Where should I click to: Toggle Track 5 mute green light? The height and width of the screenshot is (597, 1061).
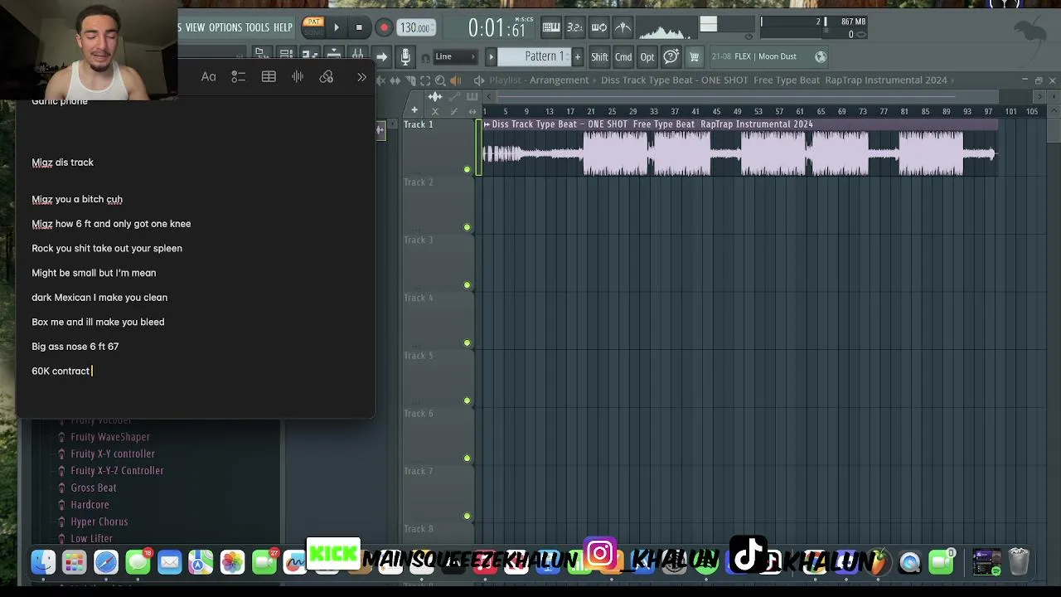467,400
